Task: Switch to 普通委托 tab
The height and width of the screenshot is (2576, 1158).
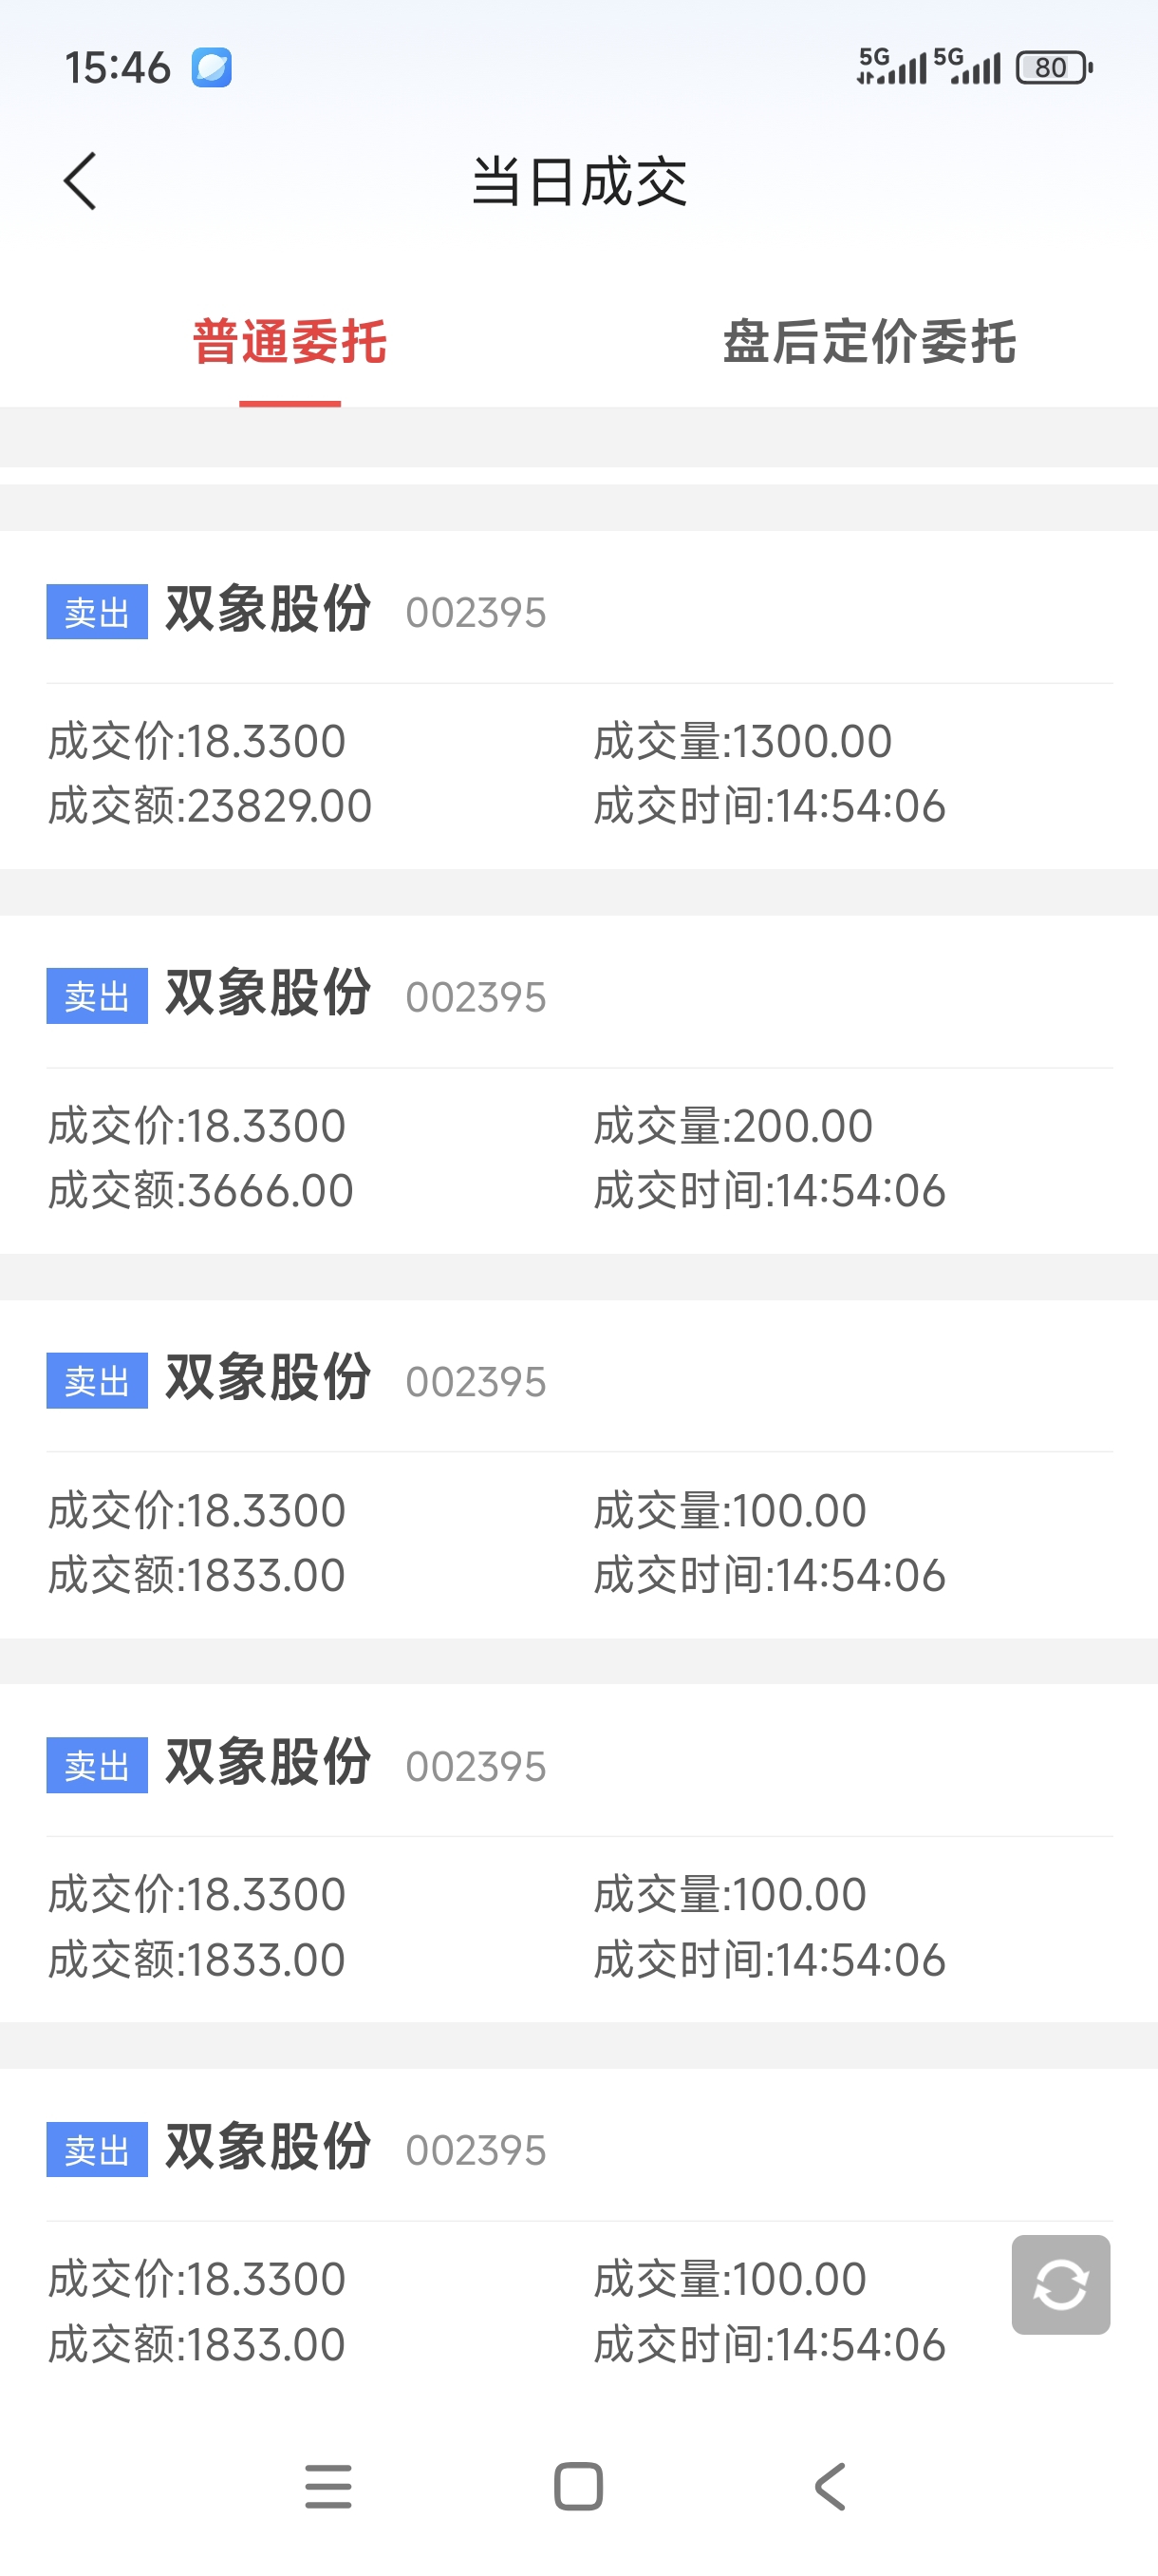Action: (x=289, y=342)
